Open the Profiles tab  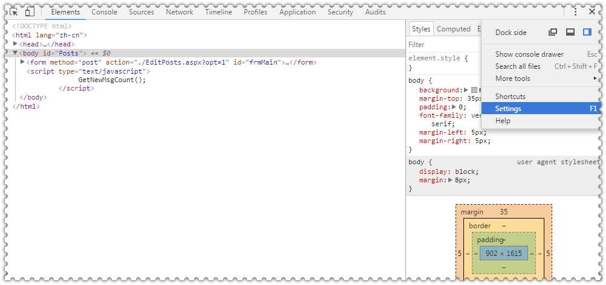point(256,12)
